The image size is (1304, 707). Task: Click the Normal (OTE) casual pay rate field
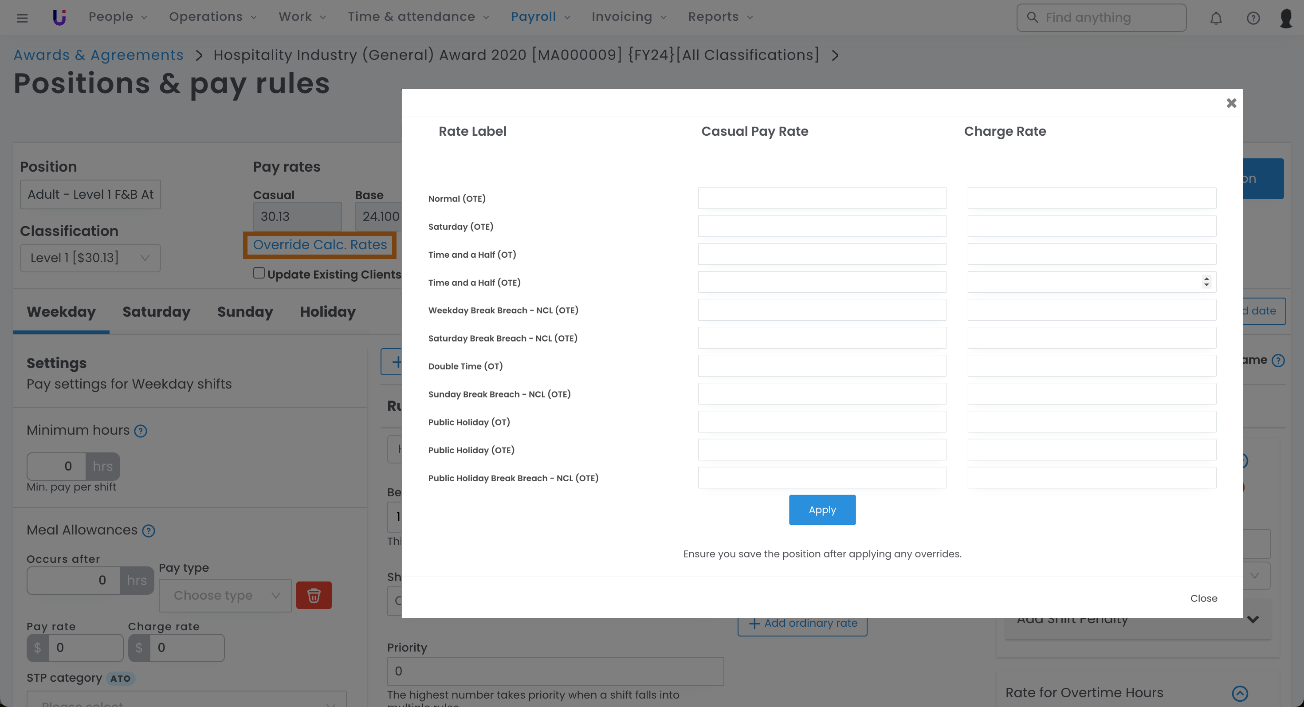(821, 198)
